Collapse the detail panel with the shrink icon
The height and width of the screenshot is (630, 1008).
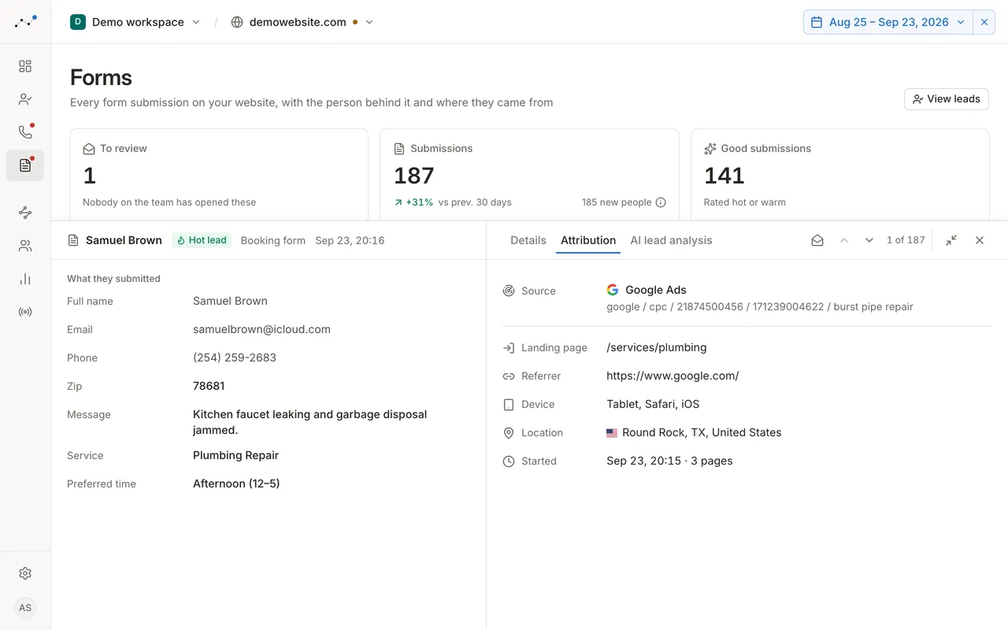point(951,240)
